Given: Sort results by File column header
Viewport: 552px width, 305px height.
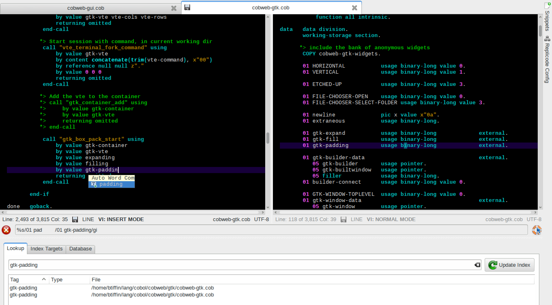Looking at the screenshot, I should [x=312, y=280].
